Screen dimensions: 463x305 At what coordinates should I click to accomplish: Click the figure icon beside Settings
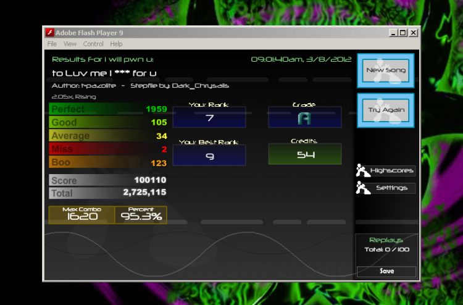362,188
